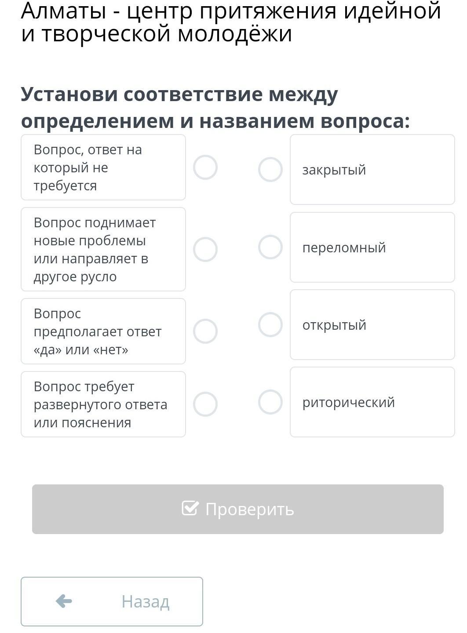Click the 'риторический' answer card
This screenshot has height=633, width=467.
pos(372,402)
